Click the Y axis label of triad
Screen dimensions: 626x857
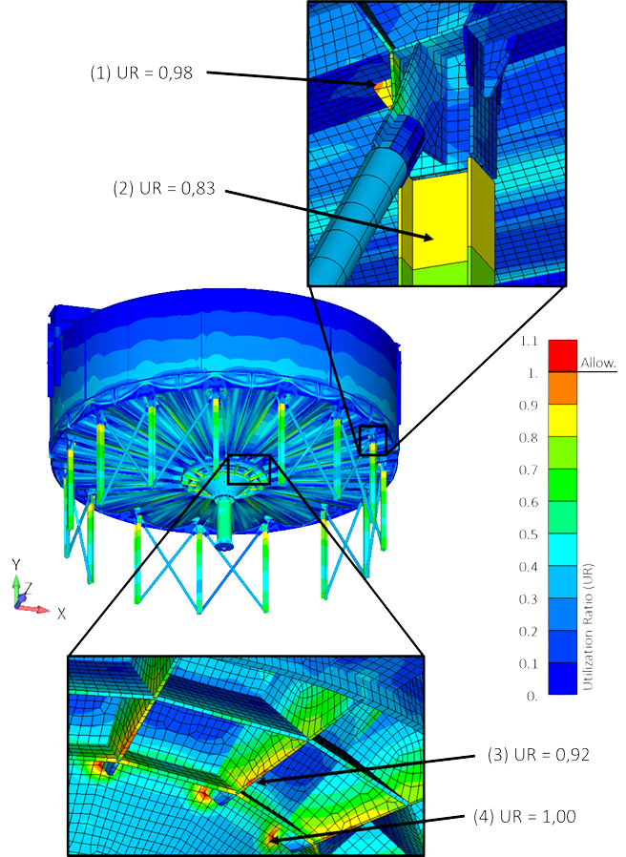tap(17, 563)
